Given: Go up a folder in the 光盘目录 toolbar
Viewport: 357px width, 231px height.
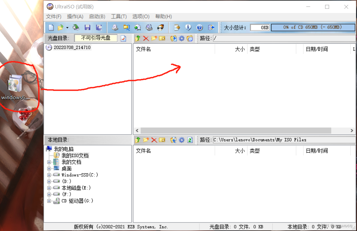Looking at the screenshot, I should pos(138,38).
